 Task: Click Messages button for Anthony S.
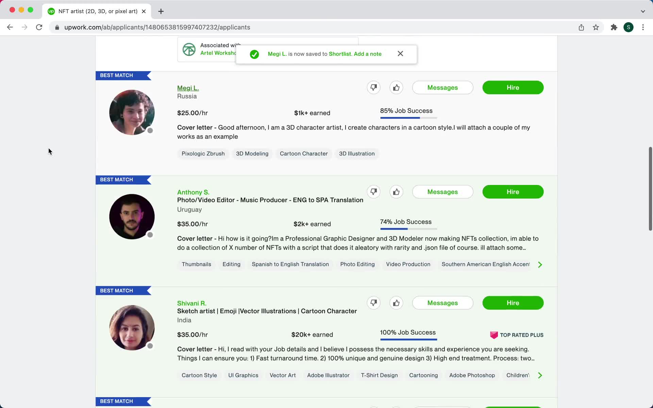[442, 192]
